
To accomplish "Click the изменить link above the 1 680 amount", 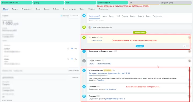I will (x=75, y=16).
